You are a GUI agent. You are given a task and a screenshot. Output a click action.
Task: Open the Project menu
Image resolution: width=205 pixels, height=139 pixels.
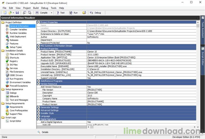[x=27, y=8]
